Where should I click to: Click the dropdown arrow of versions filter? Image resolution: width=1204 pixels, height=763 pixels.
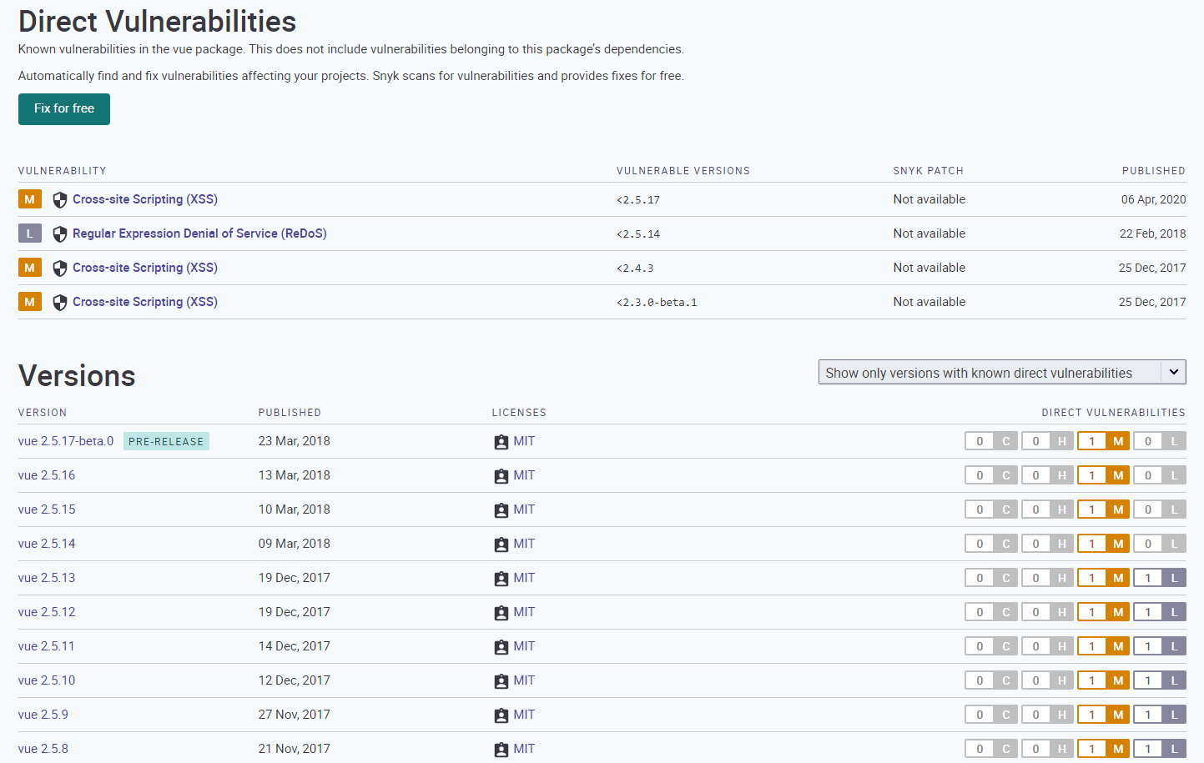[1174, 372]
